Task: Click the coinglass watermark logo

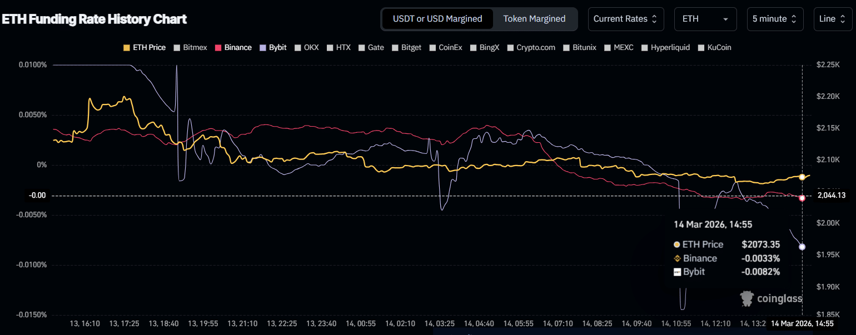Action: 771,299
